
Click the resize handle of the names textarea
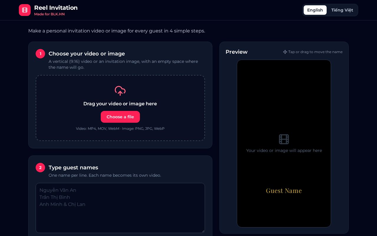pyautogui.click(x=203, y=231)
